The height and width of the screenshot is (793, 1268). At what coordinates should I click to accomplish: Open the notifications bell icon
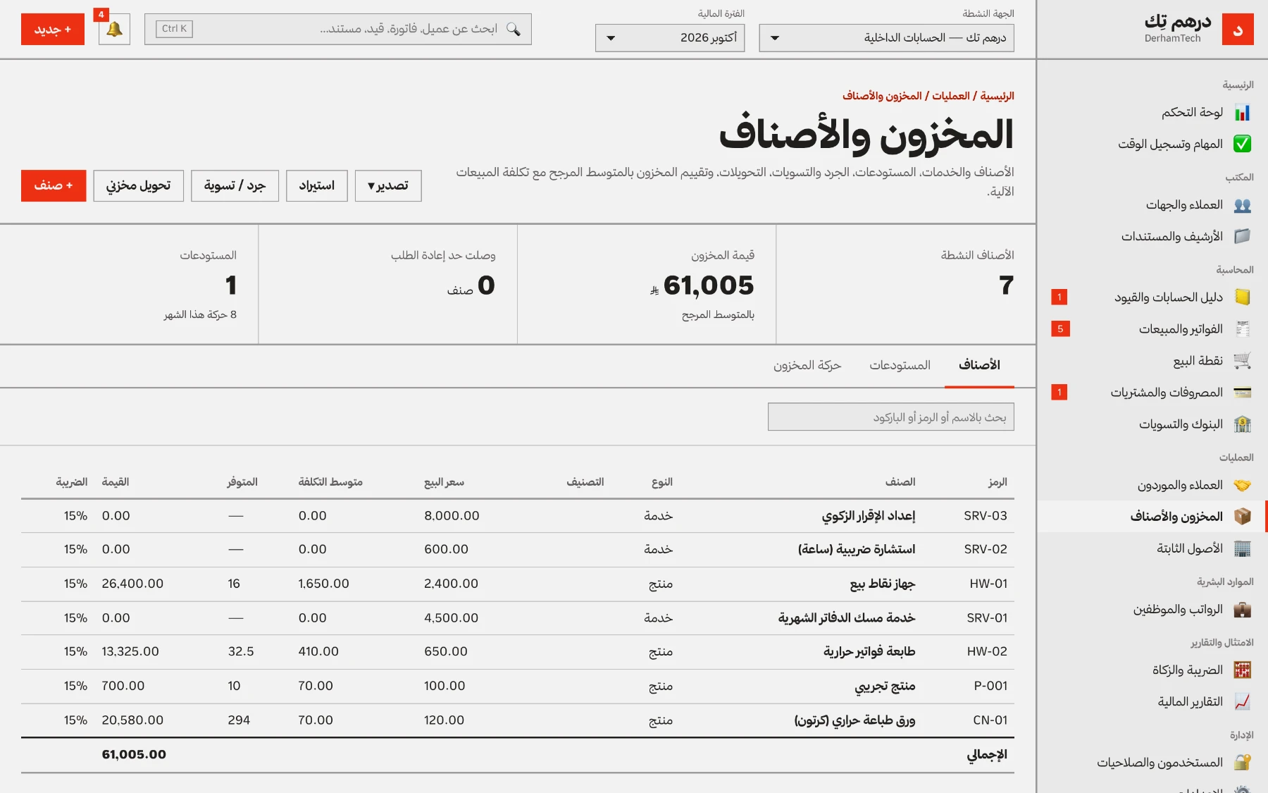pyautogui.click(x=114, y=29)
